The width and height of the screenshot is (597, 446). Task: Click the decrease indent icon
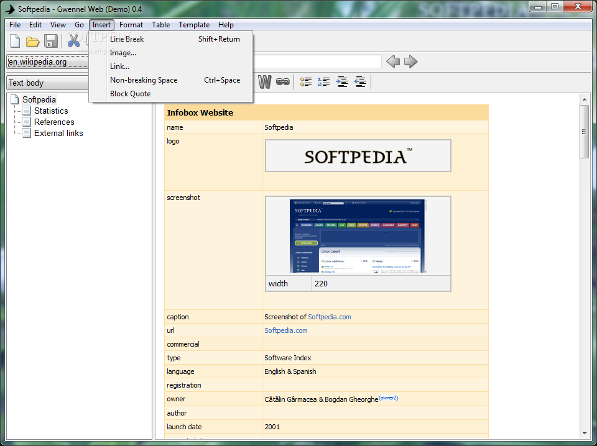(360, 81)
